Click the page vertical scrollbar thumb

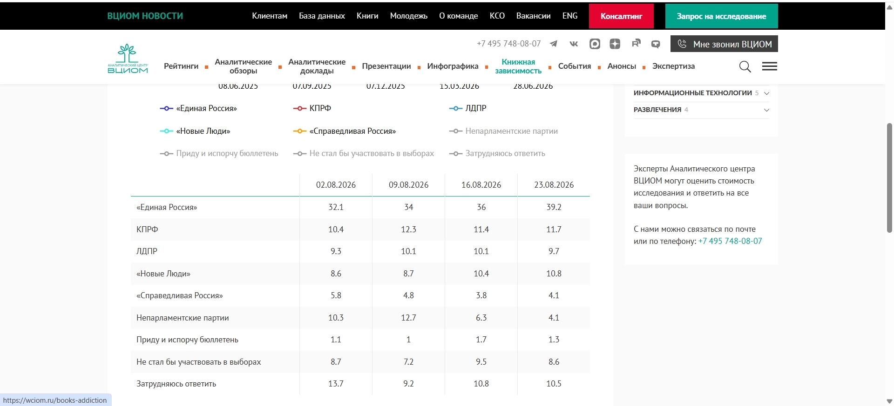click(x=889, y=178)
